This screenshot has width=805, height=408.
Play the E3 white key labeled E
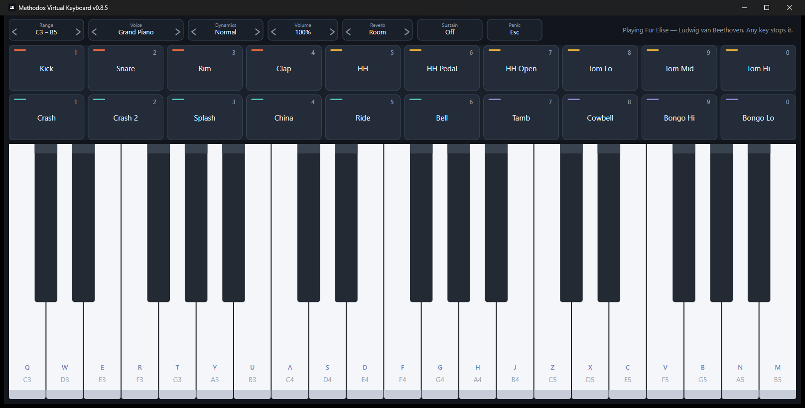point(102,349)
